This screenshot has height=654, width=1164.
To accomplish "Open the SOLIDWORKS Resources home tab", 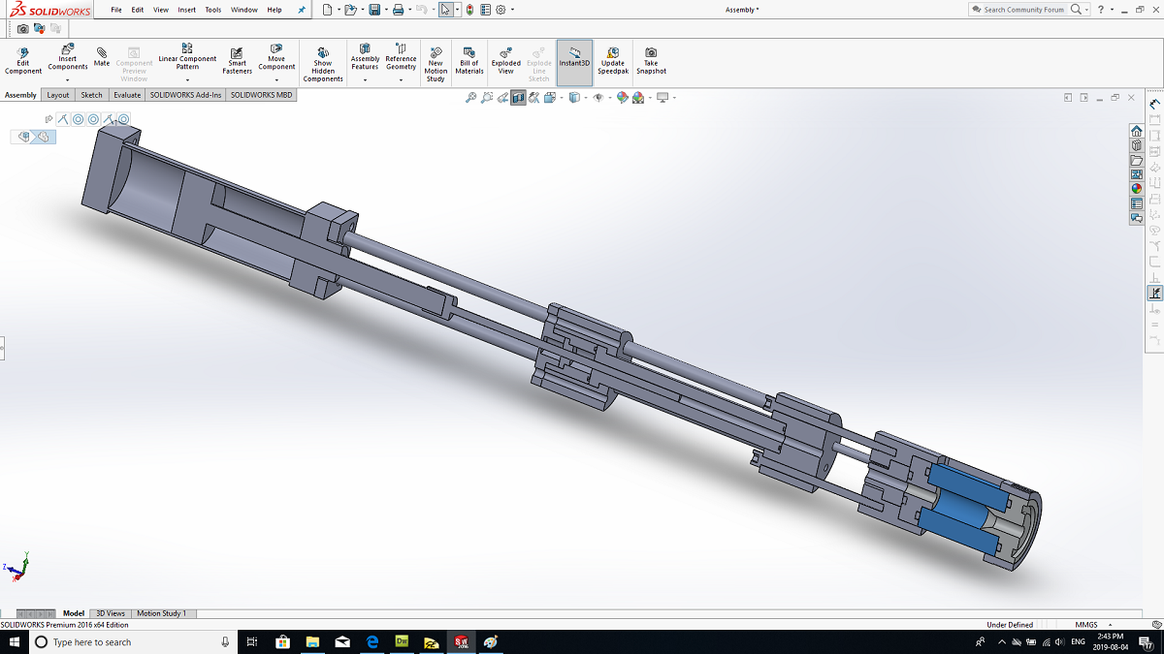I will (1136, 131).
